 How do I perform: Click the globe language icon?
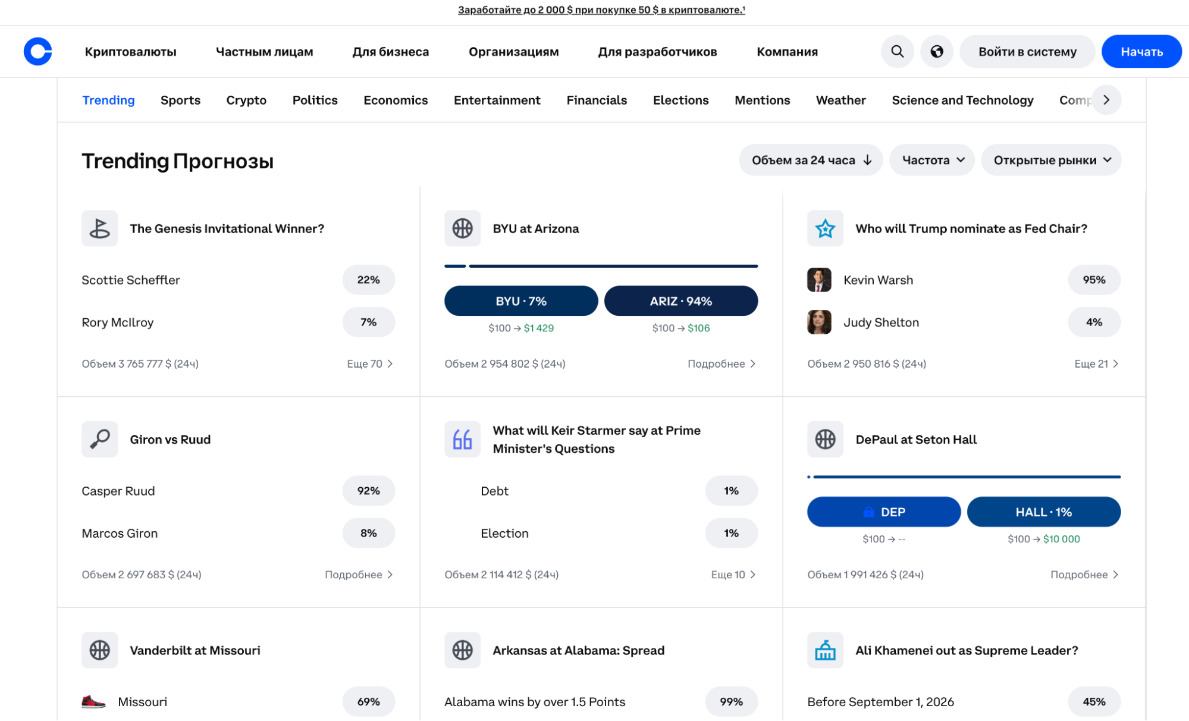point(936,51)
